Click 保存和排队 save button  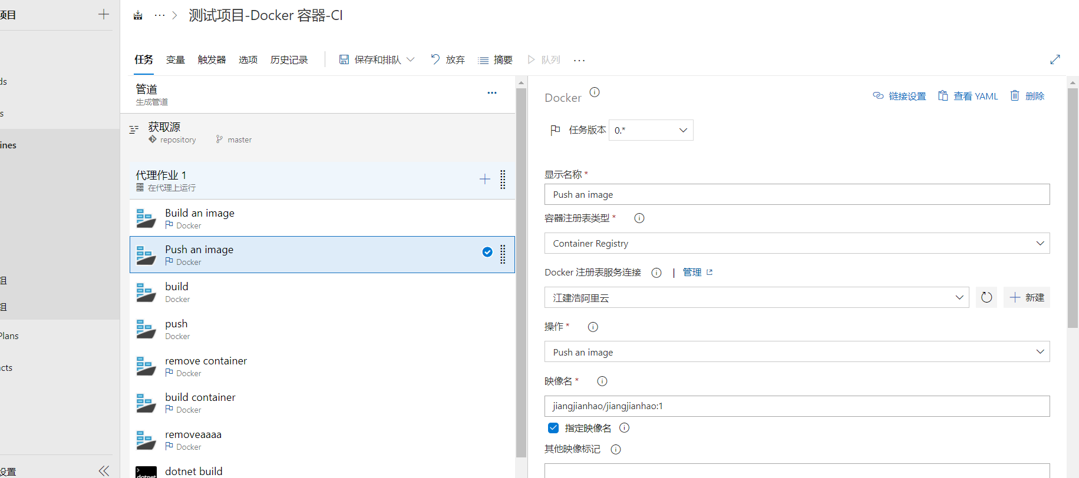pyautogui.click(x=370, y=59)
